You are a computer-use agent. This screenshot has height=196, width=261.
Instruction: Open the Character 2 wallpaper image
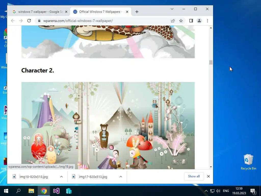pos(108,126)
